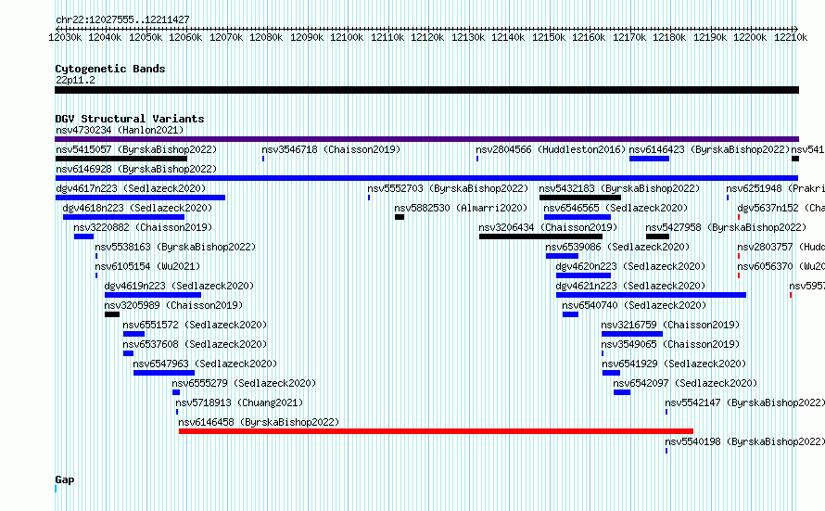Click the blue dgv4620n223 variant bar
Image resolution: width=825 pixels, height=511 pixels.
583,275
